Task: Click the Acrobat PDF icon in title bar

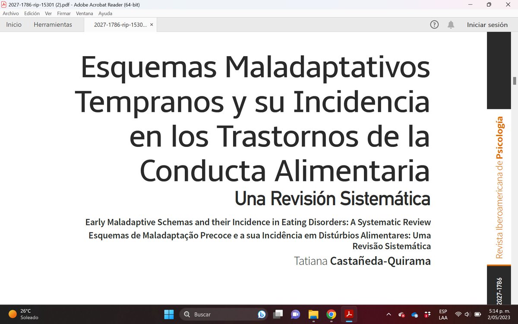Action: pos(4,4)
